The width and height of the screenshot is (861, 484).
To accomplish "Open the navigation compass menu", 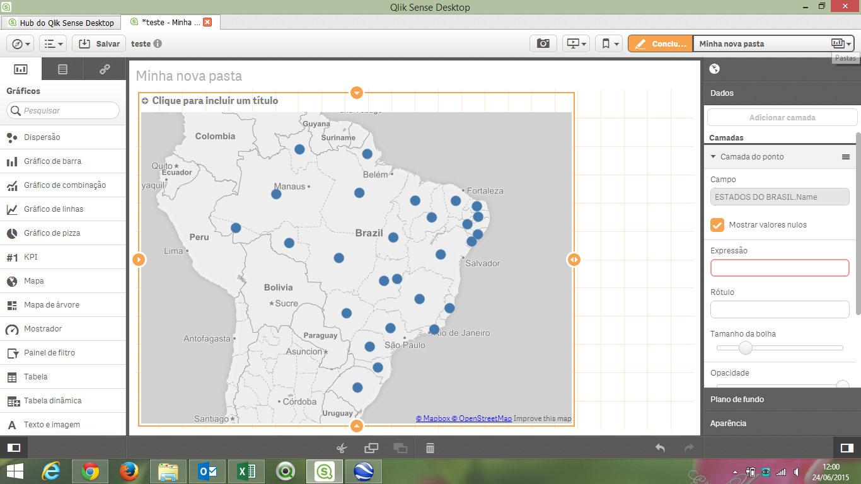I will (x=20, y=43).
